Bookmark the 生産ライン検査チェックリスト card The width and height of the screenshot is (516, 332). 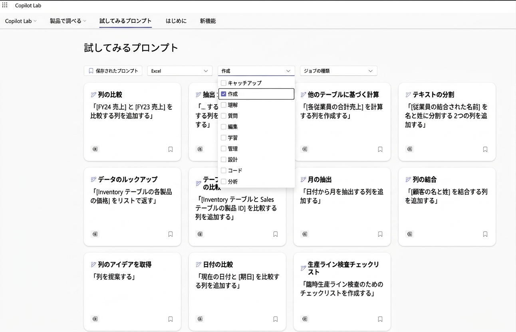click(x=380, y=319)
